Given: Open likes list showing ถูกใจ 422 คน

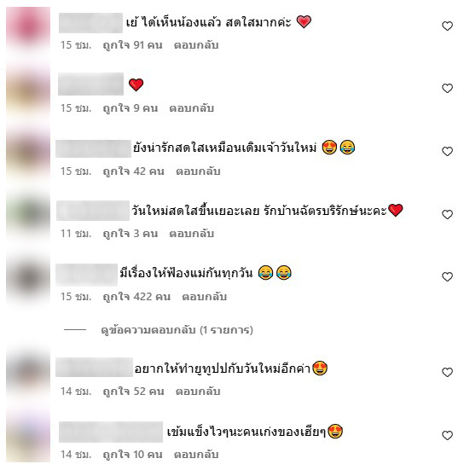Looking at the screenshot, I should click(136, 297).
